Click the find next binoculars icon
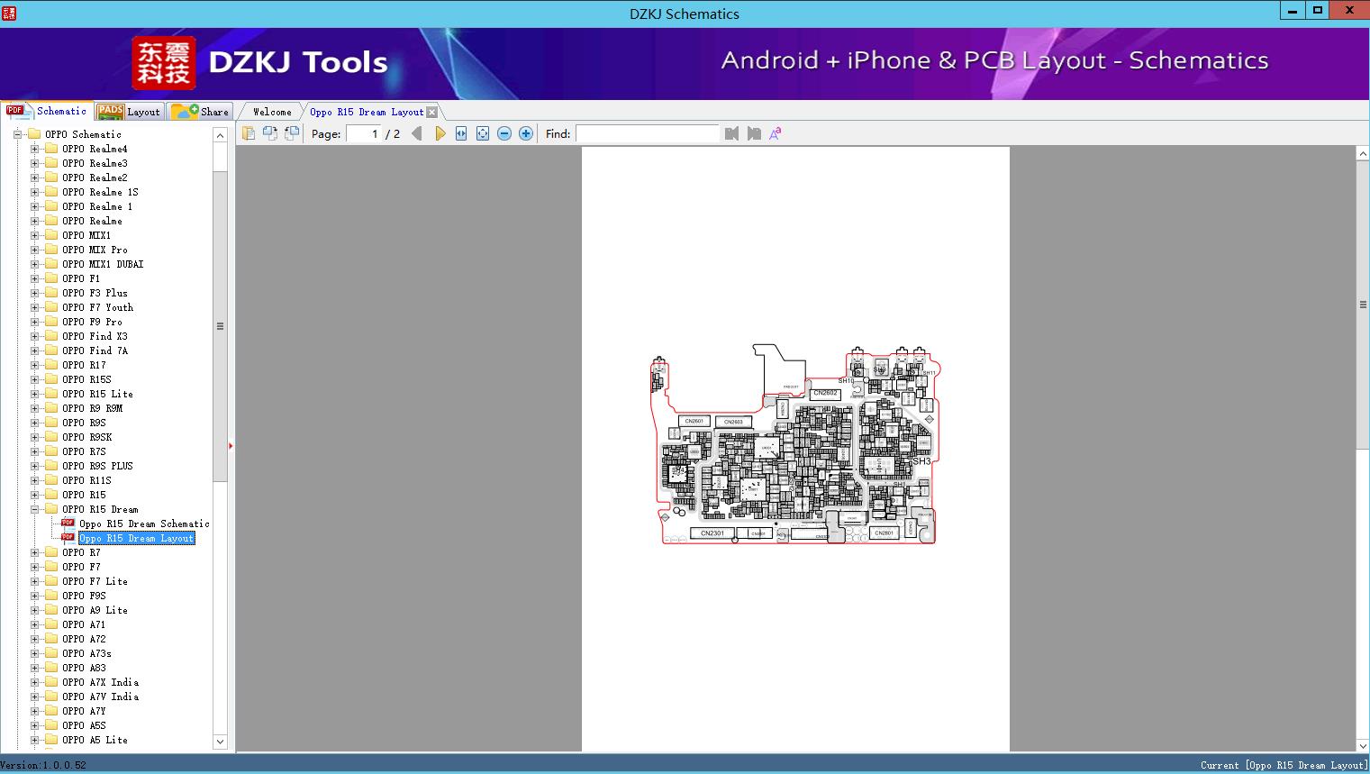This screenshot has width=1370, height=774. click(x=754, y=133)
